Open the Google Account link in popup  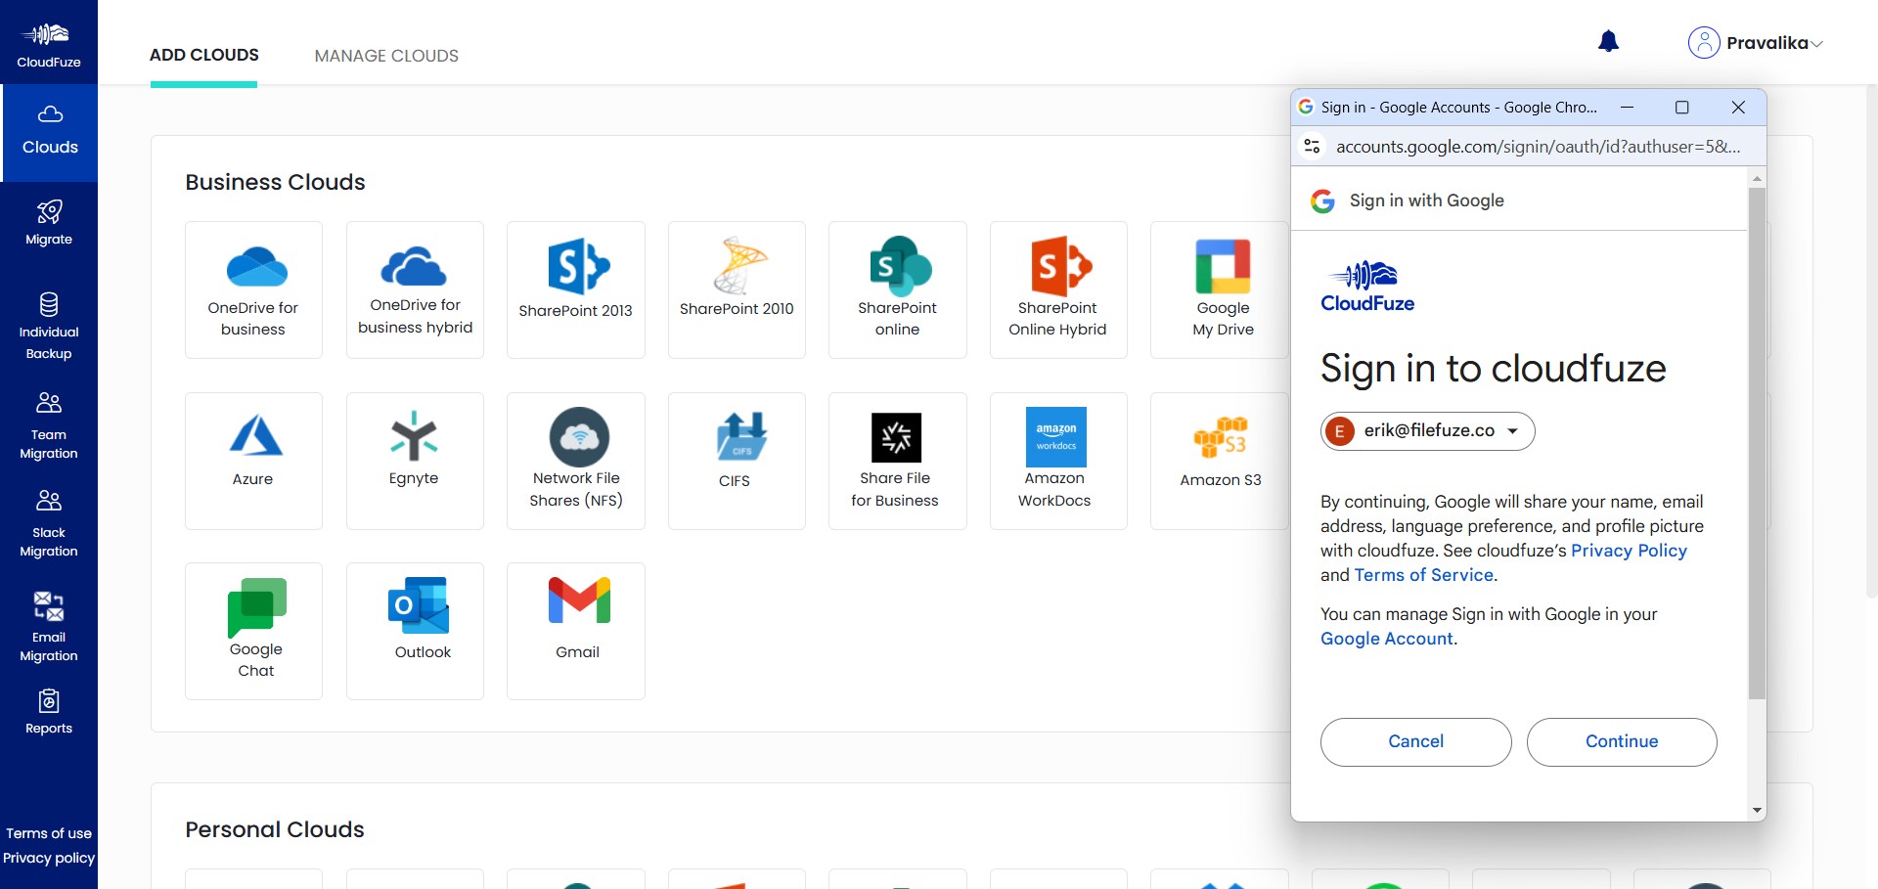point(1387,639)
